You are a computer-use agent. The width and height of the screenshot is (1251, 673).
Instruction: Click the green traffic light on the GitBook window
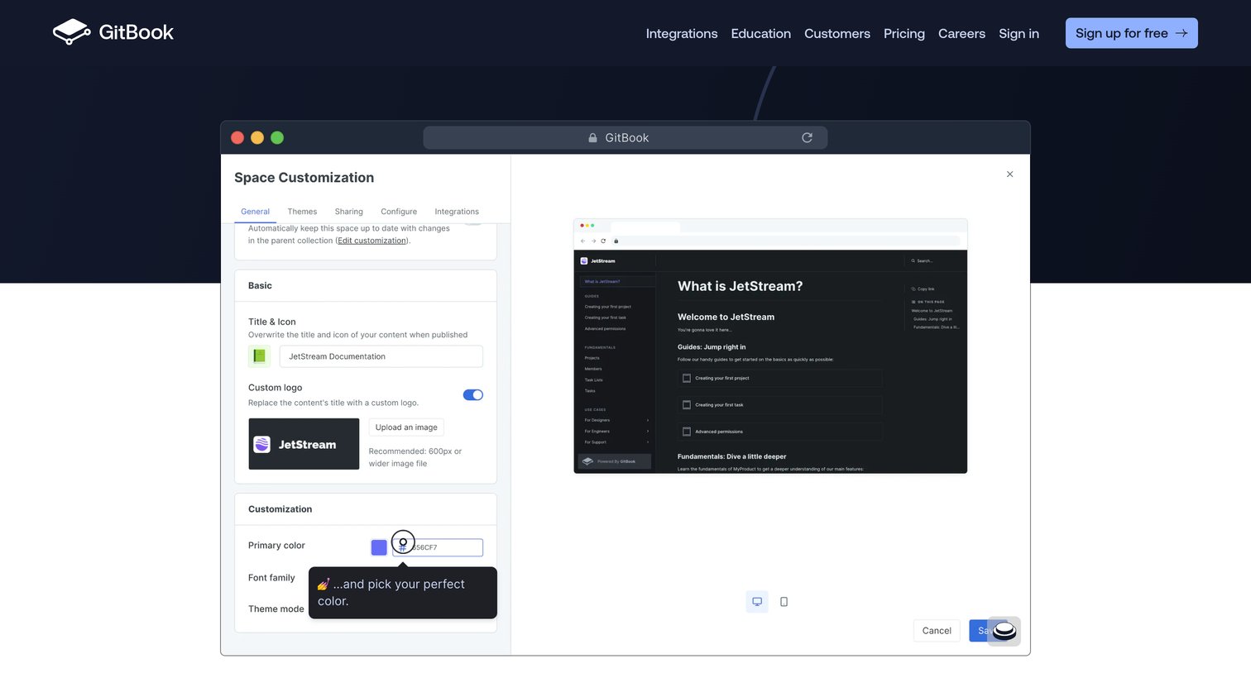(277, 138)
